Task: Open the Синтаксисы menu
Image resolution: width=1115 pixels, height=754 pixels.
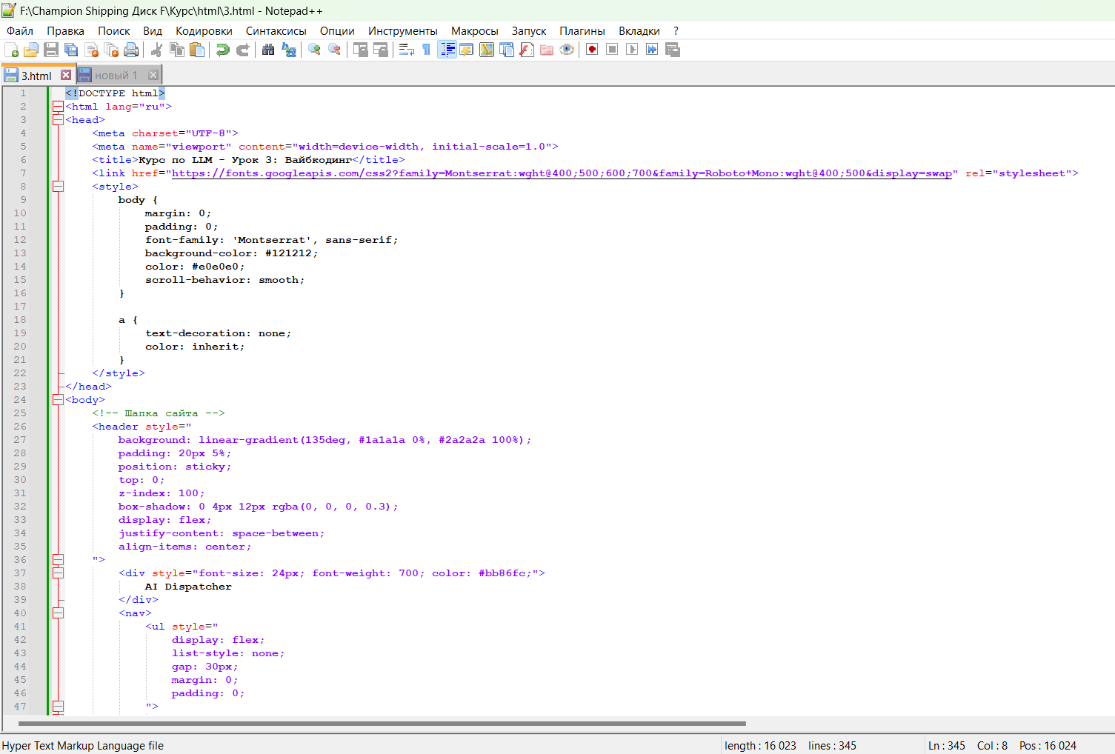Action: 276,31
